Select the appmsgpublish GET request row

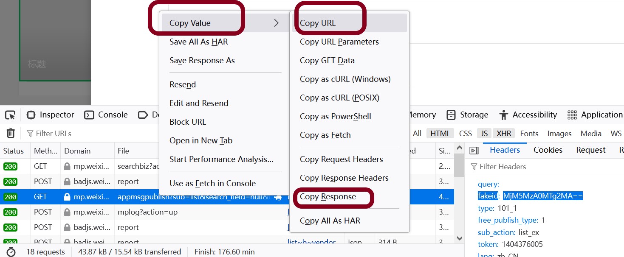(227, 197)
